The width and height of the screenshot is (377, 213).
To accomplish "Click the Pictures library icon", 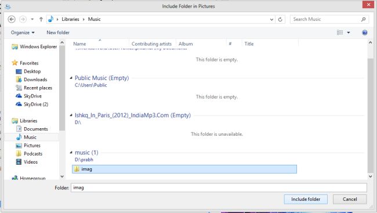I will (x=19, y=146).
